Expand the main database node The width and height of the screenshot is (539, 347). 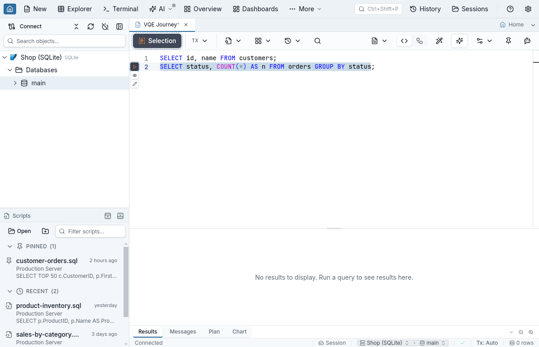pyautogui.click(x=15, y=83)
